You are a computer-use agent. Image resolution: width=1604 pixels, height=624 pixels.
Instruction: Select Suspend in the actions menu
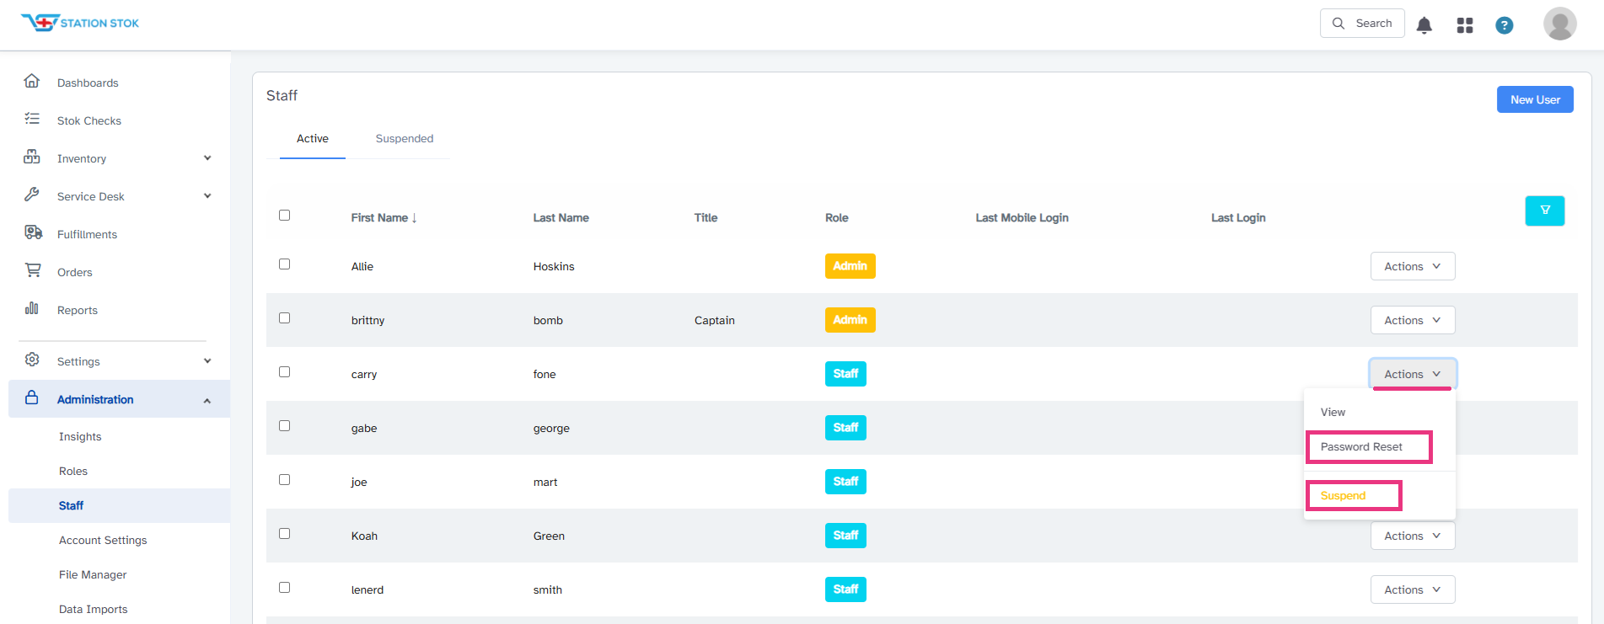tap(1343, 496)
